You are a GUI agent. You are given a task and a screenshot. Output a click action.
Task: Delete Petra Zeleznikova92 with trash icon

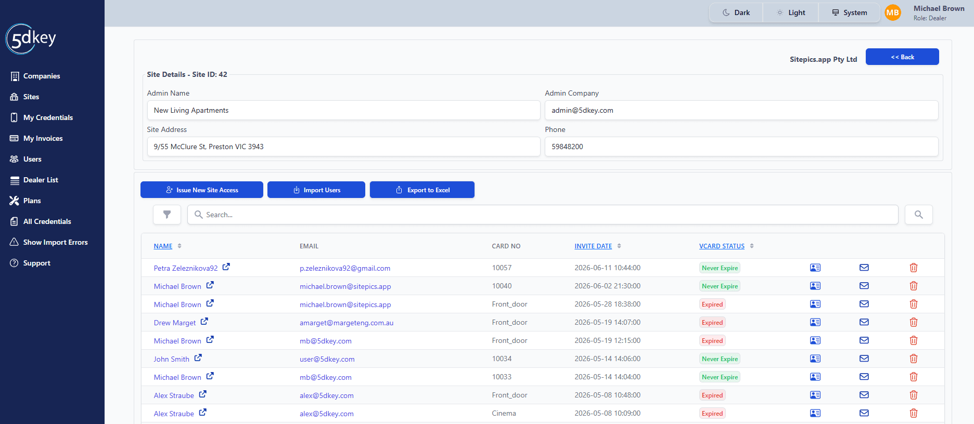tap(914, 268)
